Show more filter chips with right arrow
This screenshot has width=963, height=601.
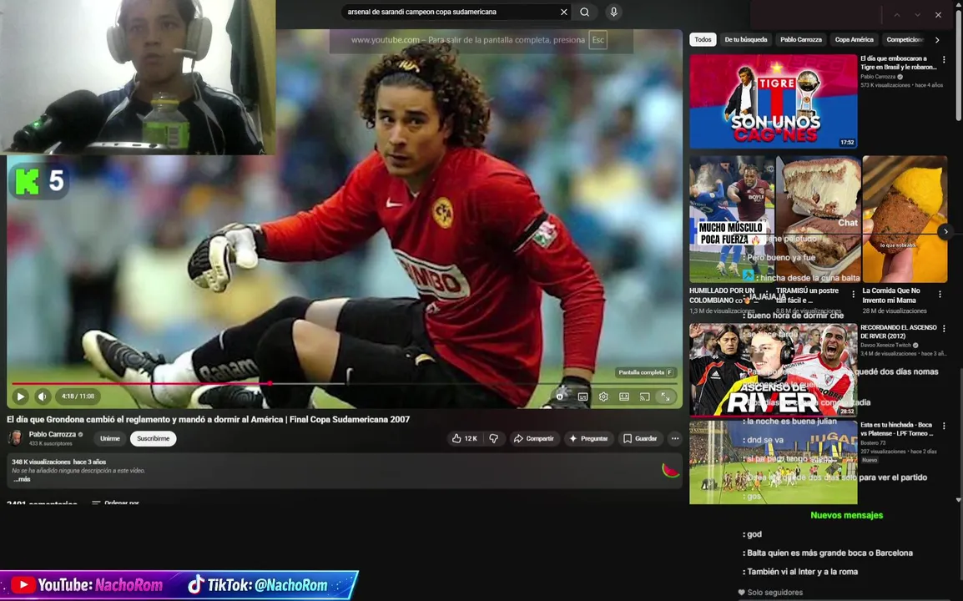(x=937, y=39)
